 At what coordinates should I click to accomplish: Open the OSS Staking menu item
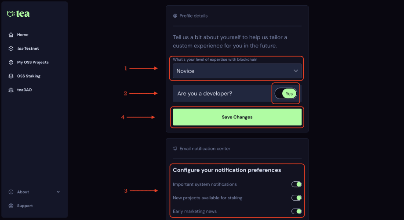[x=29, y=76]
